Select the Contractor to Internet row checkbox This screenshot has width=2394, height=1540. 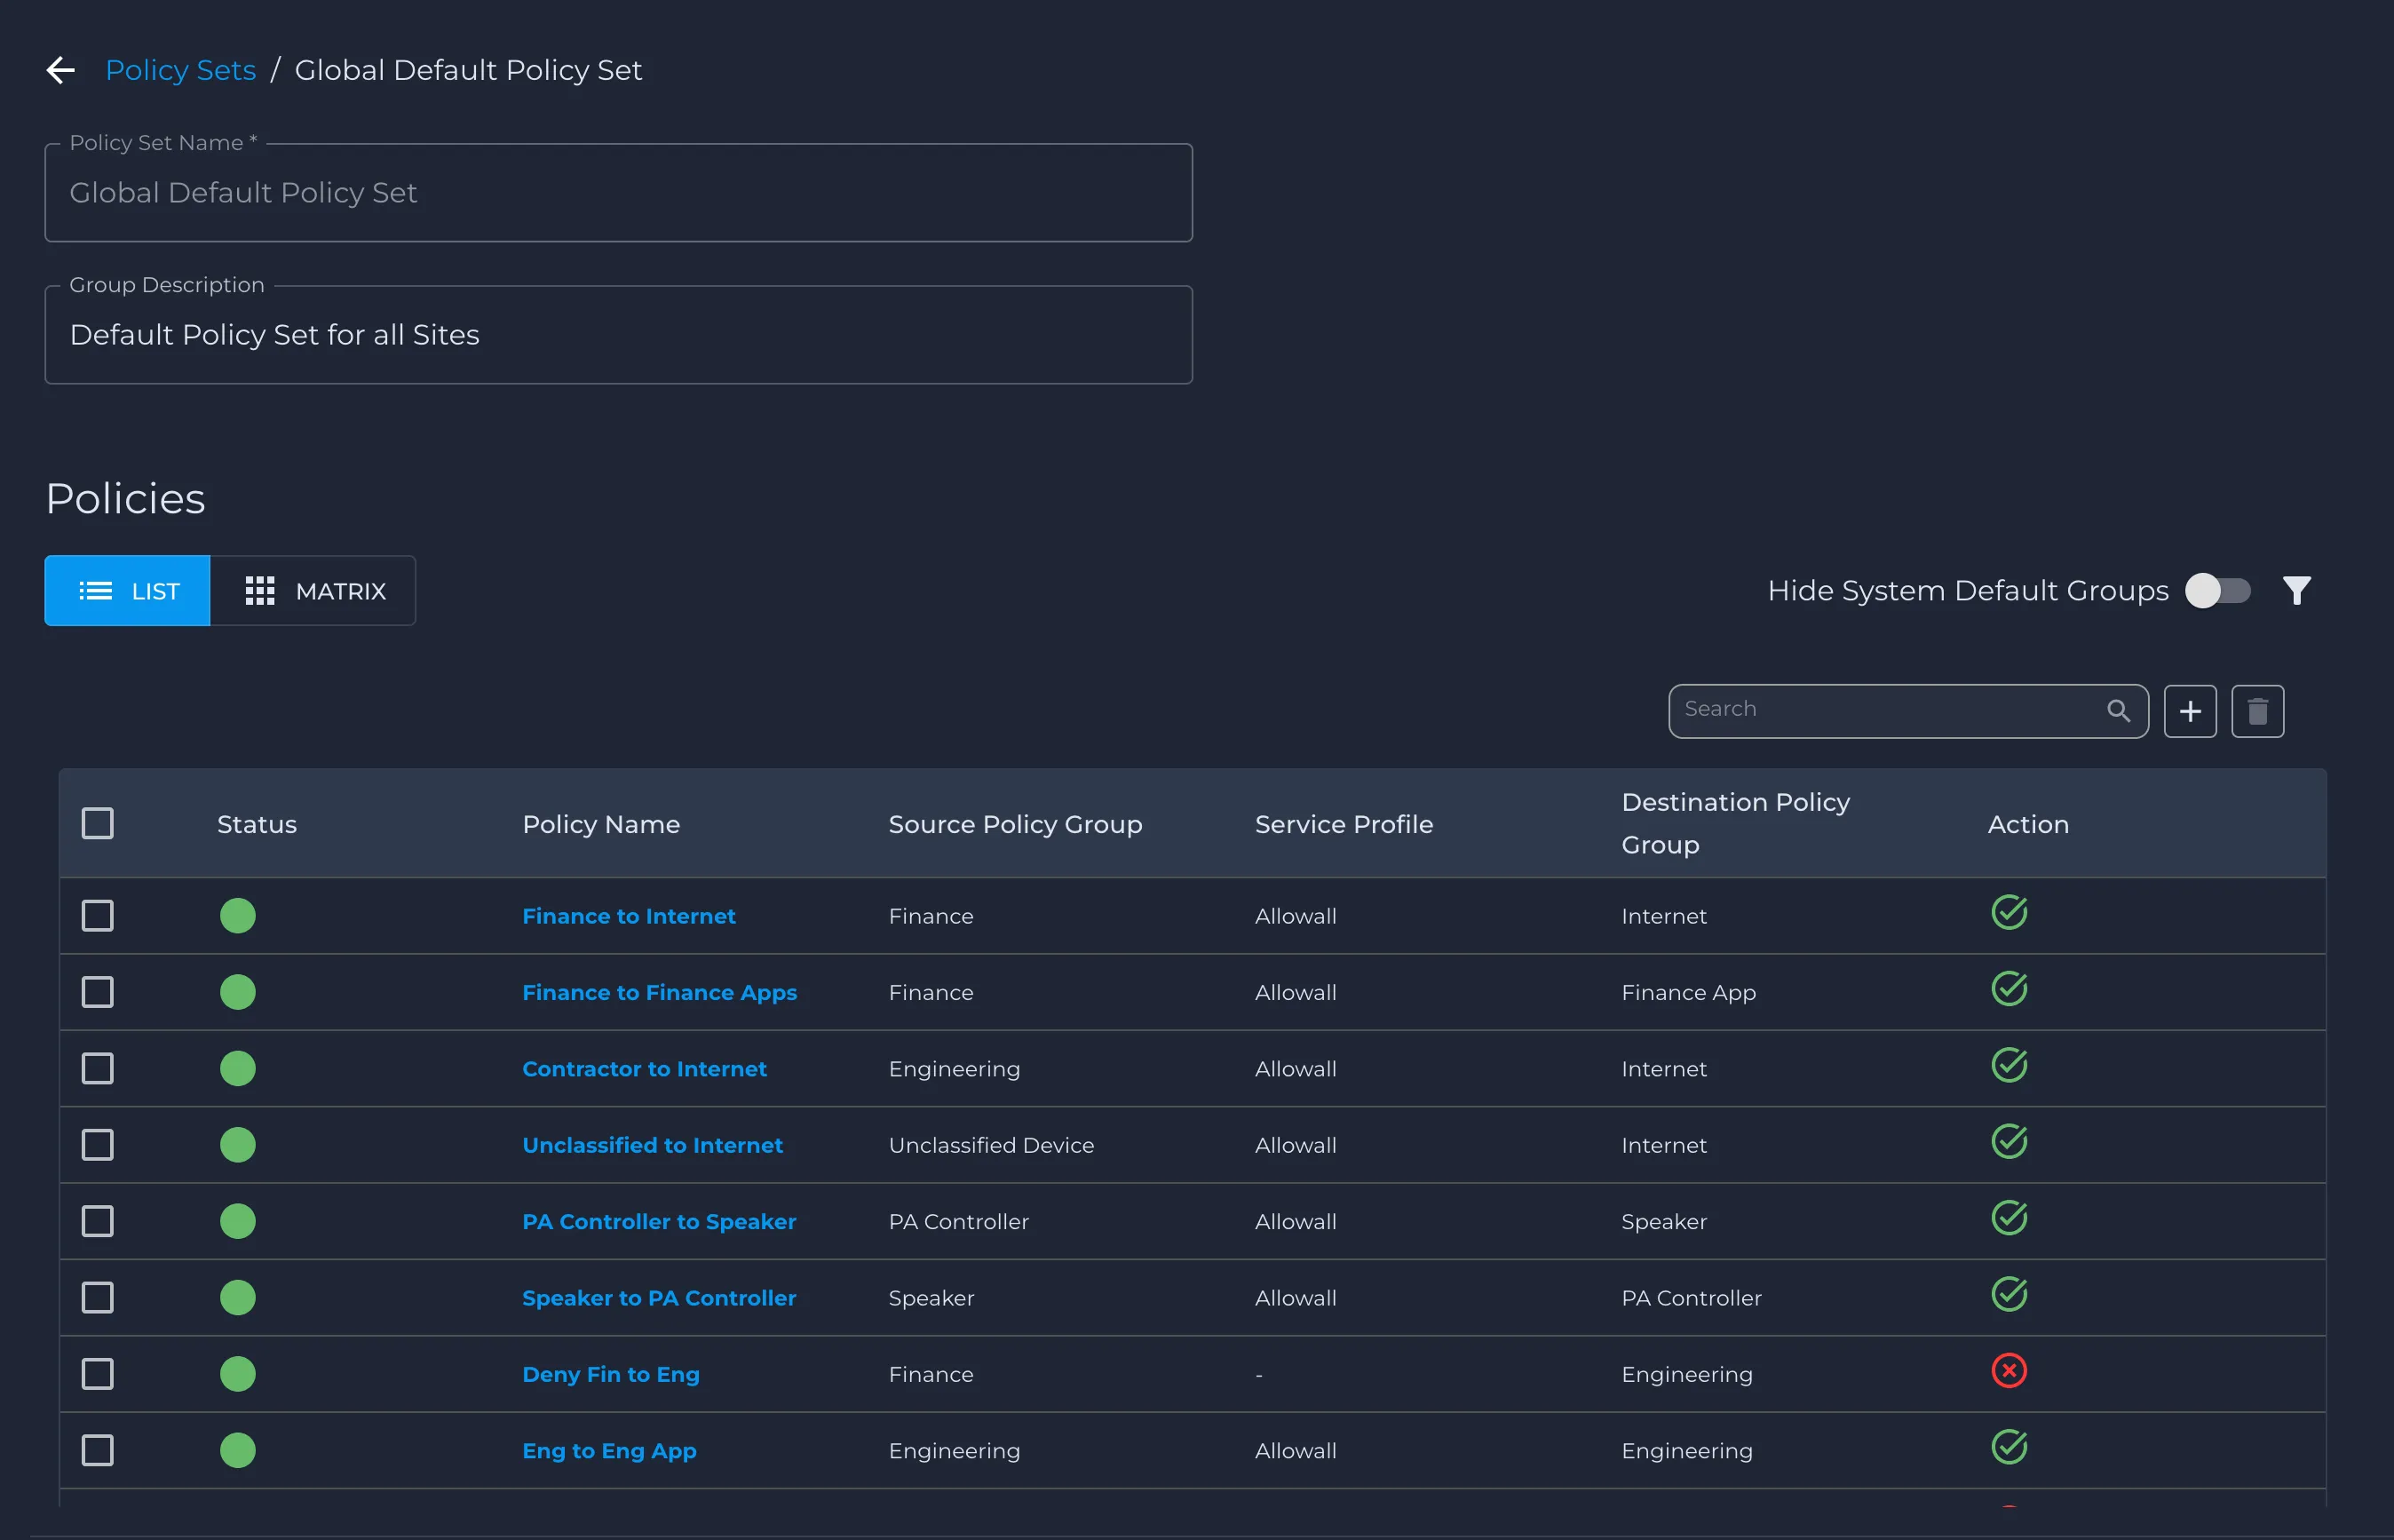pos(97,1068)
